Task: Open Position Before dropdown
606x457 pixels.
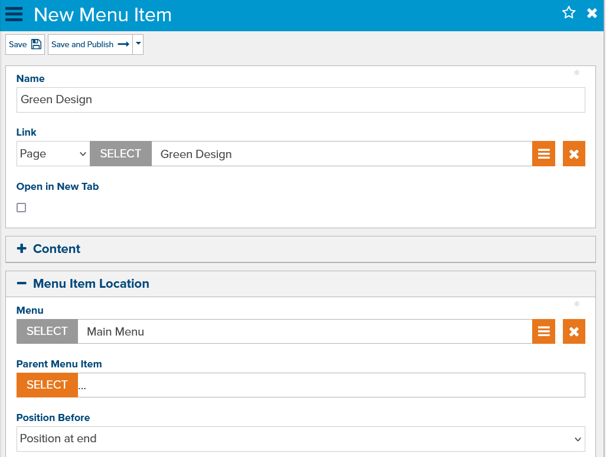Action: tap(301, 439)
